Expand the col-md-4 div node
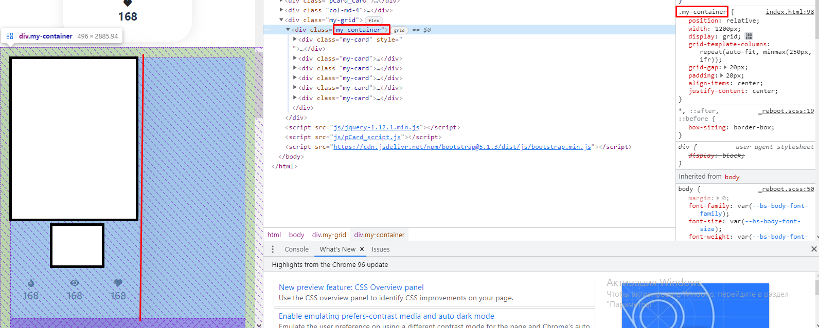Screen dimensions: 819x328 281,10
